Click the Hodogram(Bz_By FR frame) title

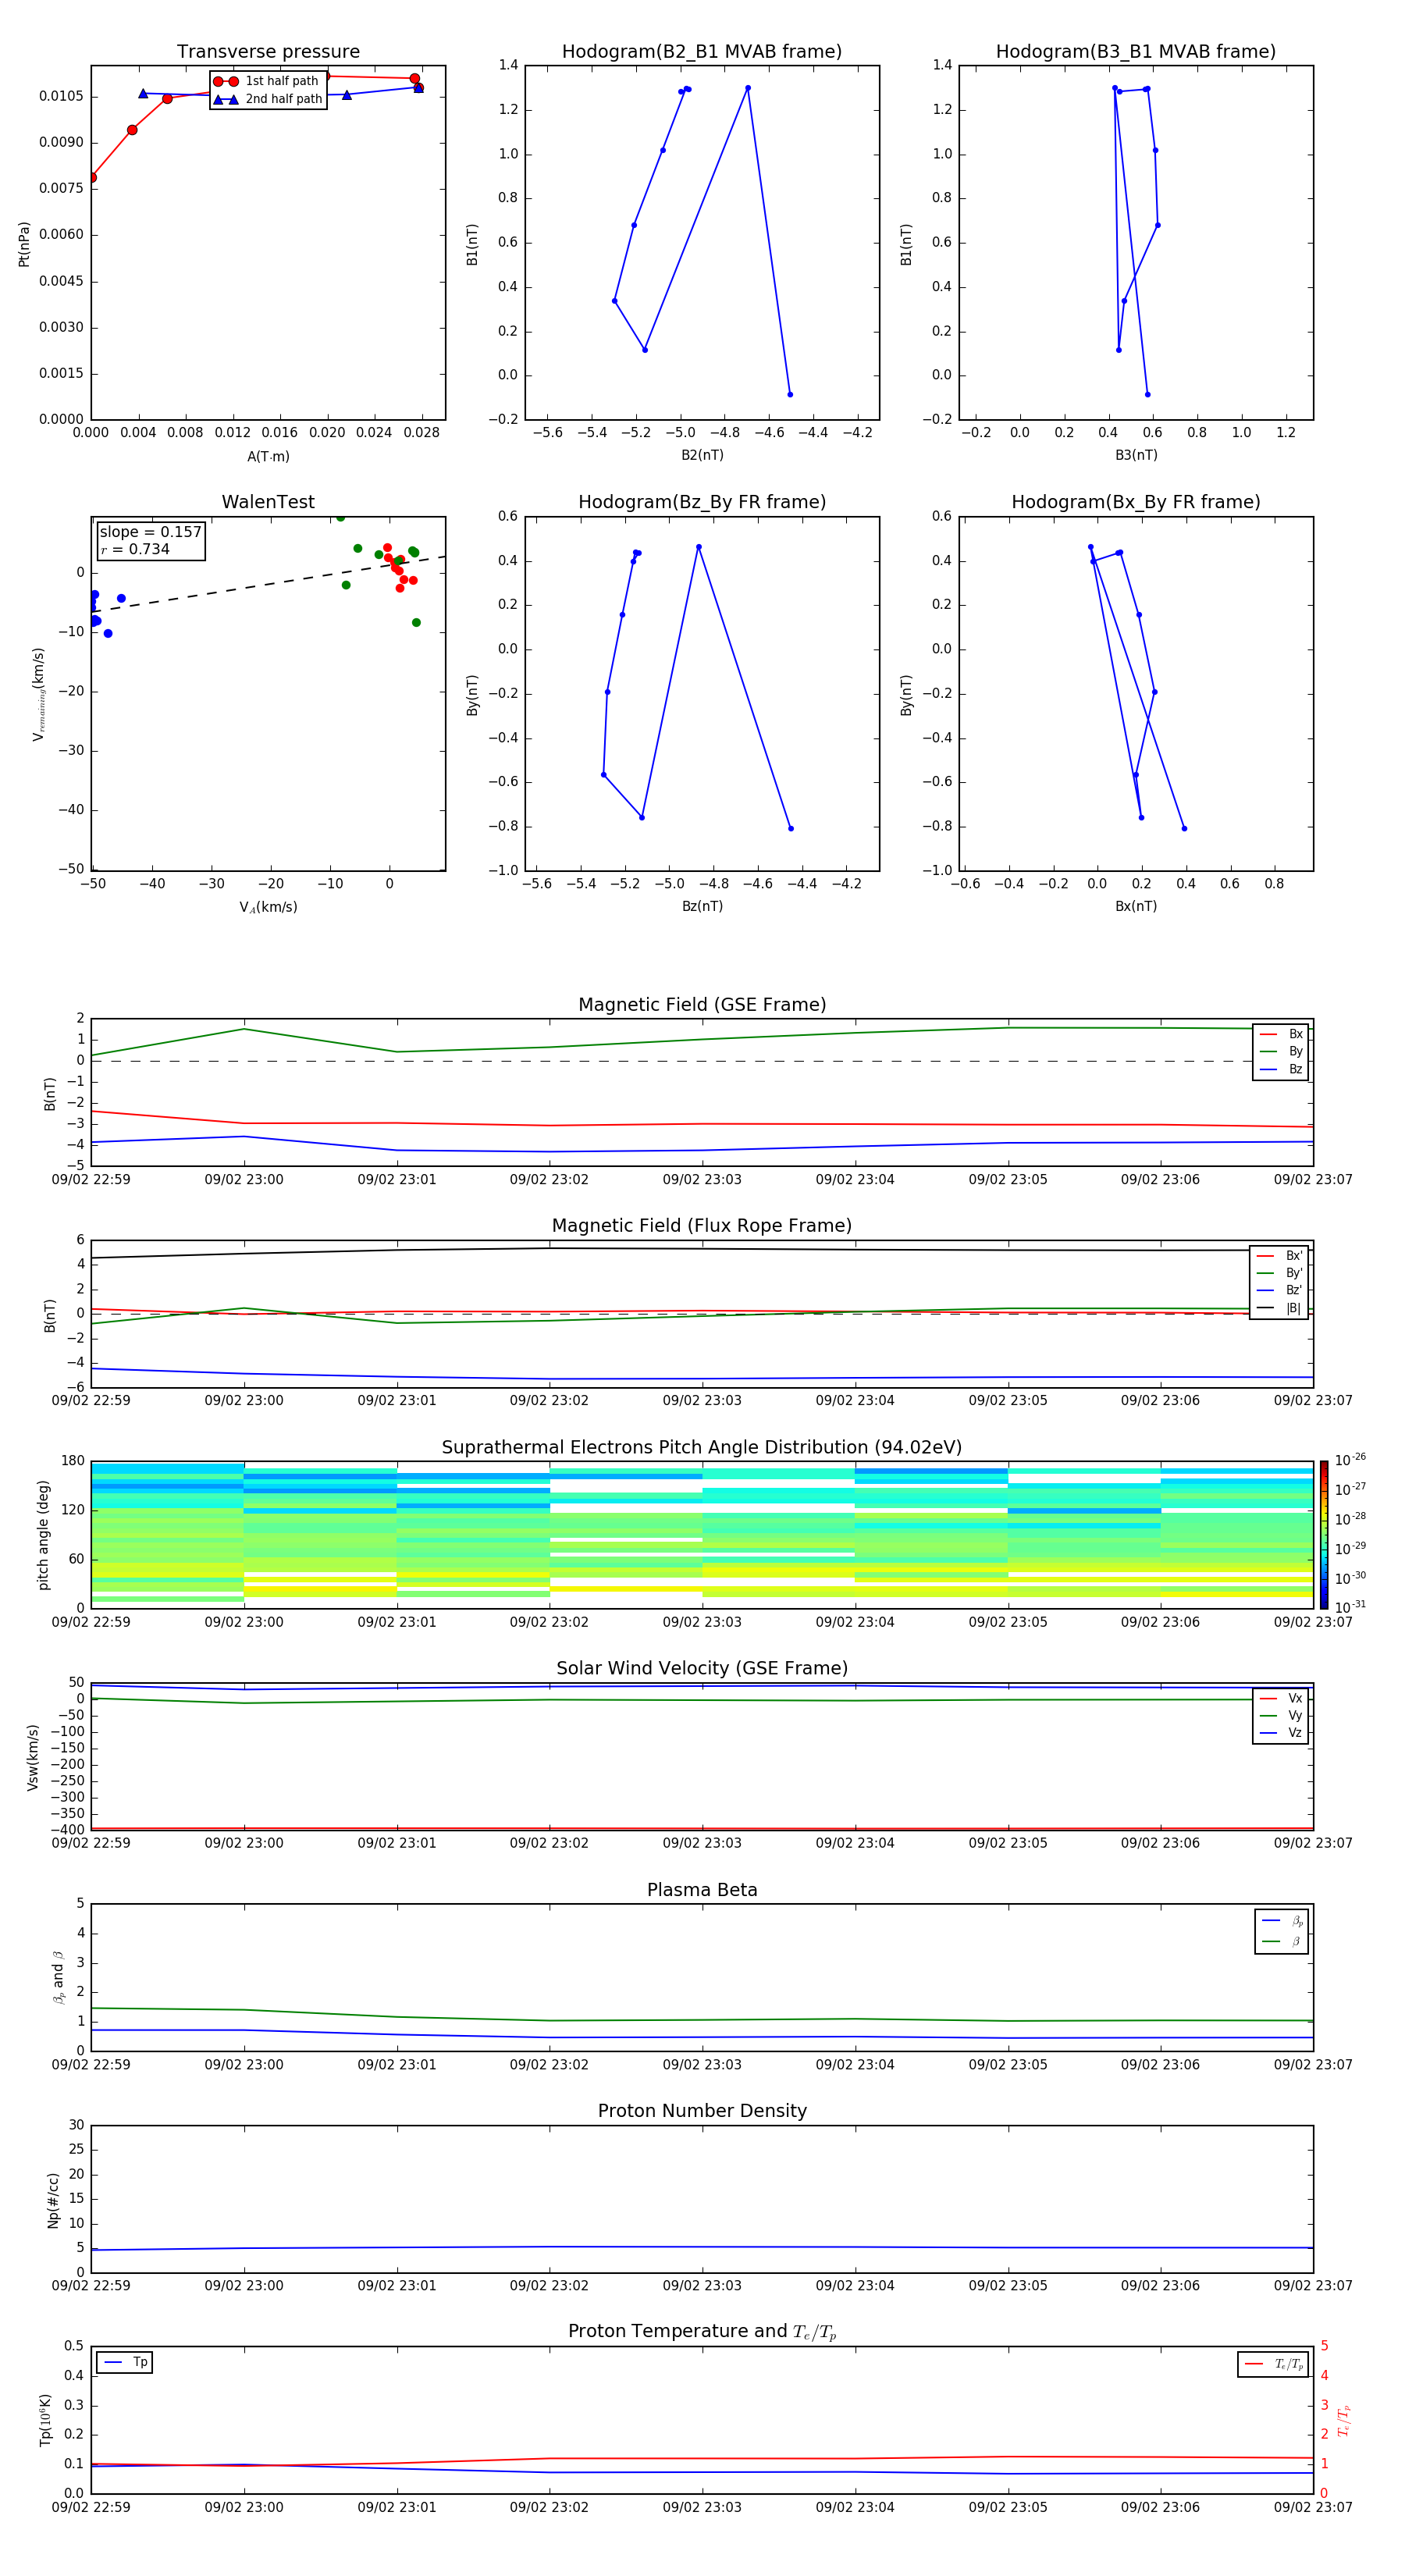point(702,502)
